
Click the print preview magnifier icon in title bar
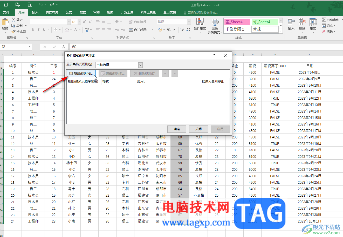tap(30, 5)
